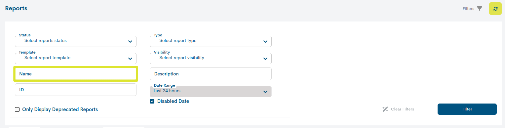The image size is (505, 128).
Task: Click the Clear Filters link
Action: coord(402,109)
